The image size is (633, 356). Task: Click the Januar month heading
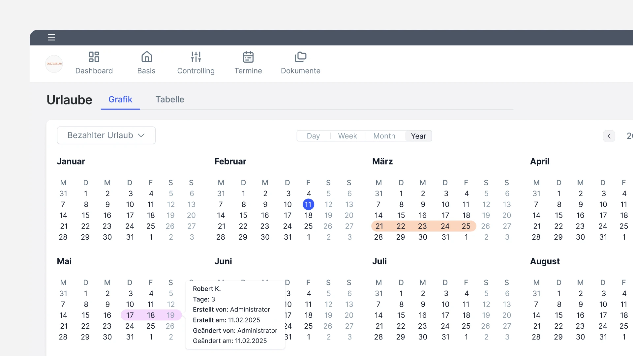71,161
